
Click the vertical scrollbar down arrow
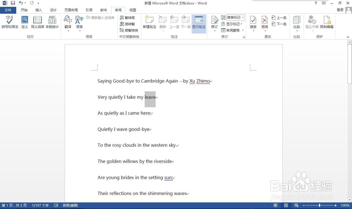click(350, 200)
